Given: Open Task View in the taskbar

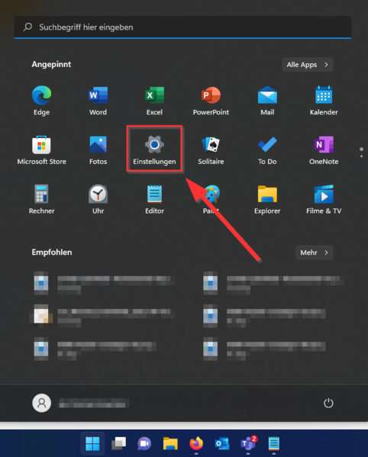Looking at the screenshot, I should (x=118, y=443).
